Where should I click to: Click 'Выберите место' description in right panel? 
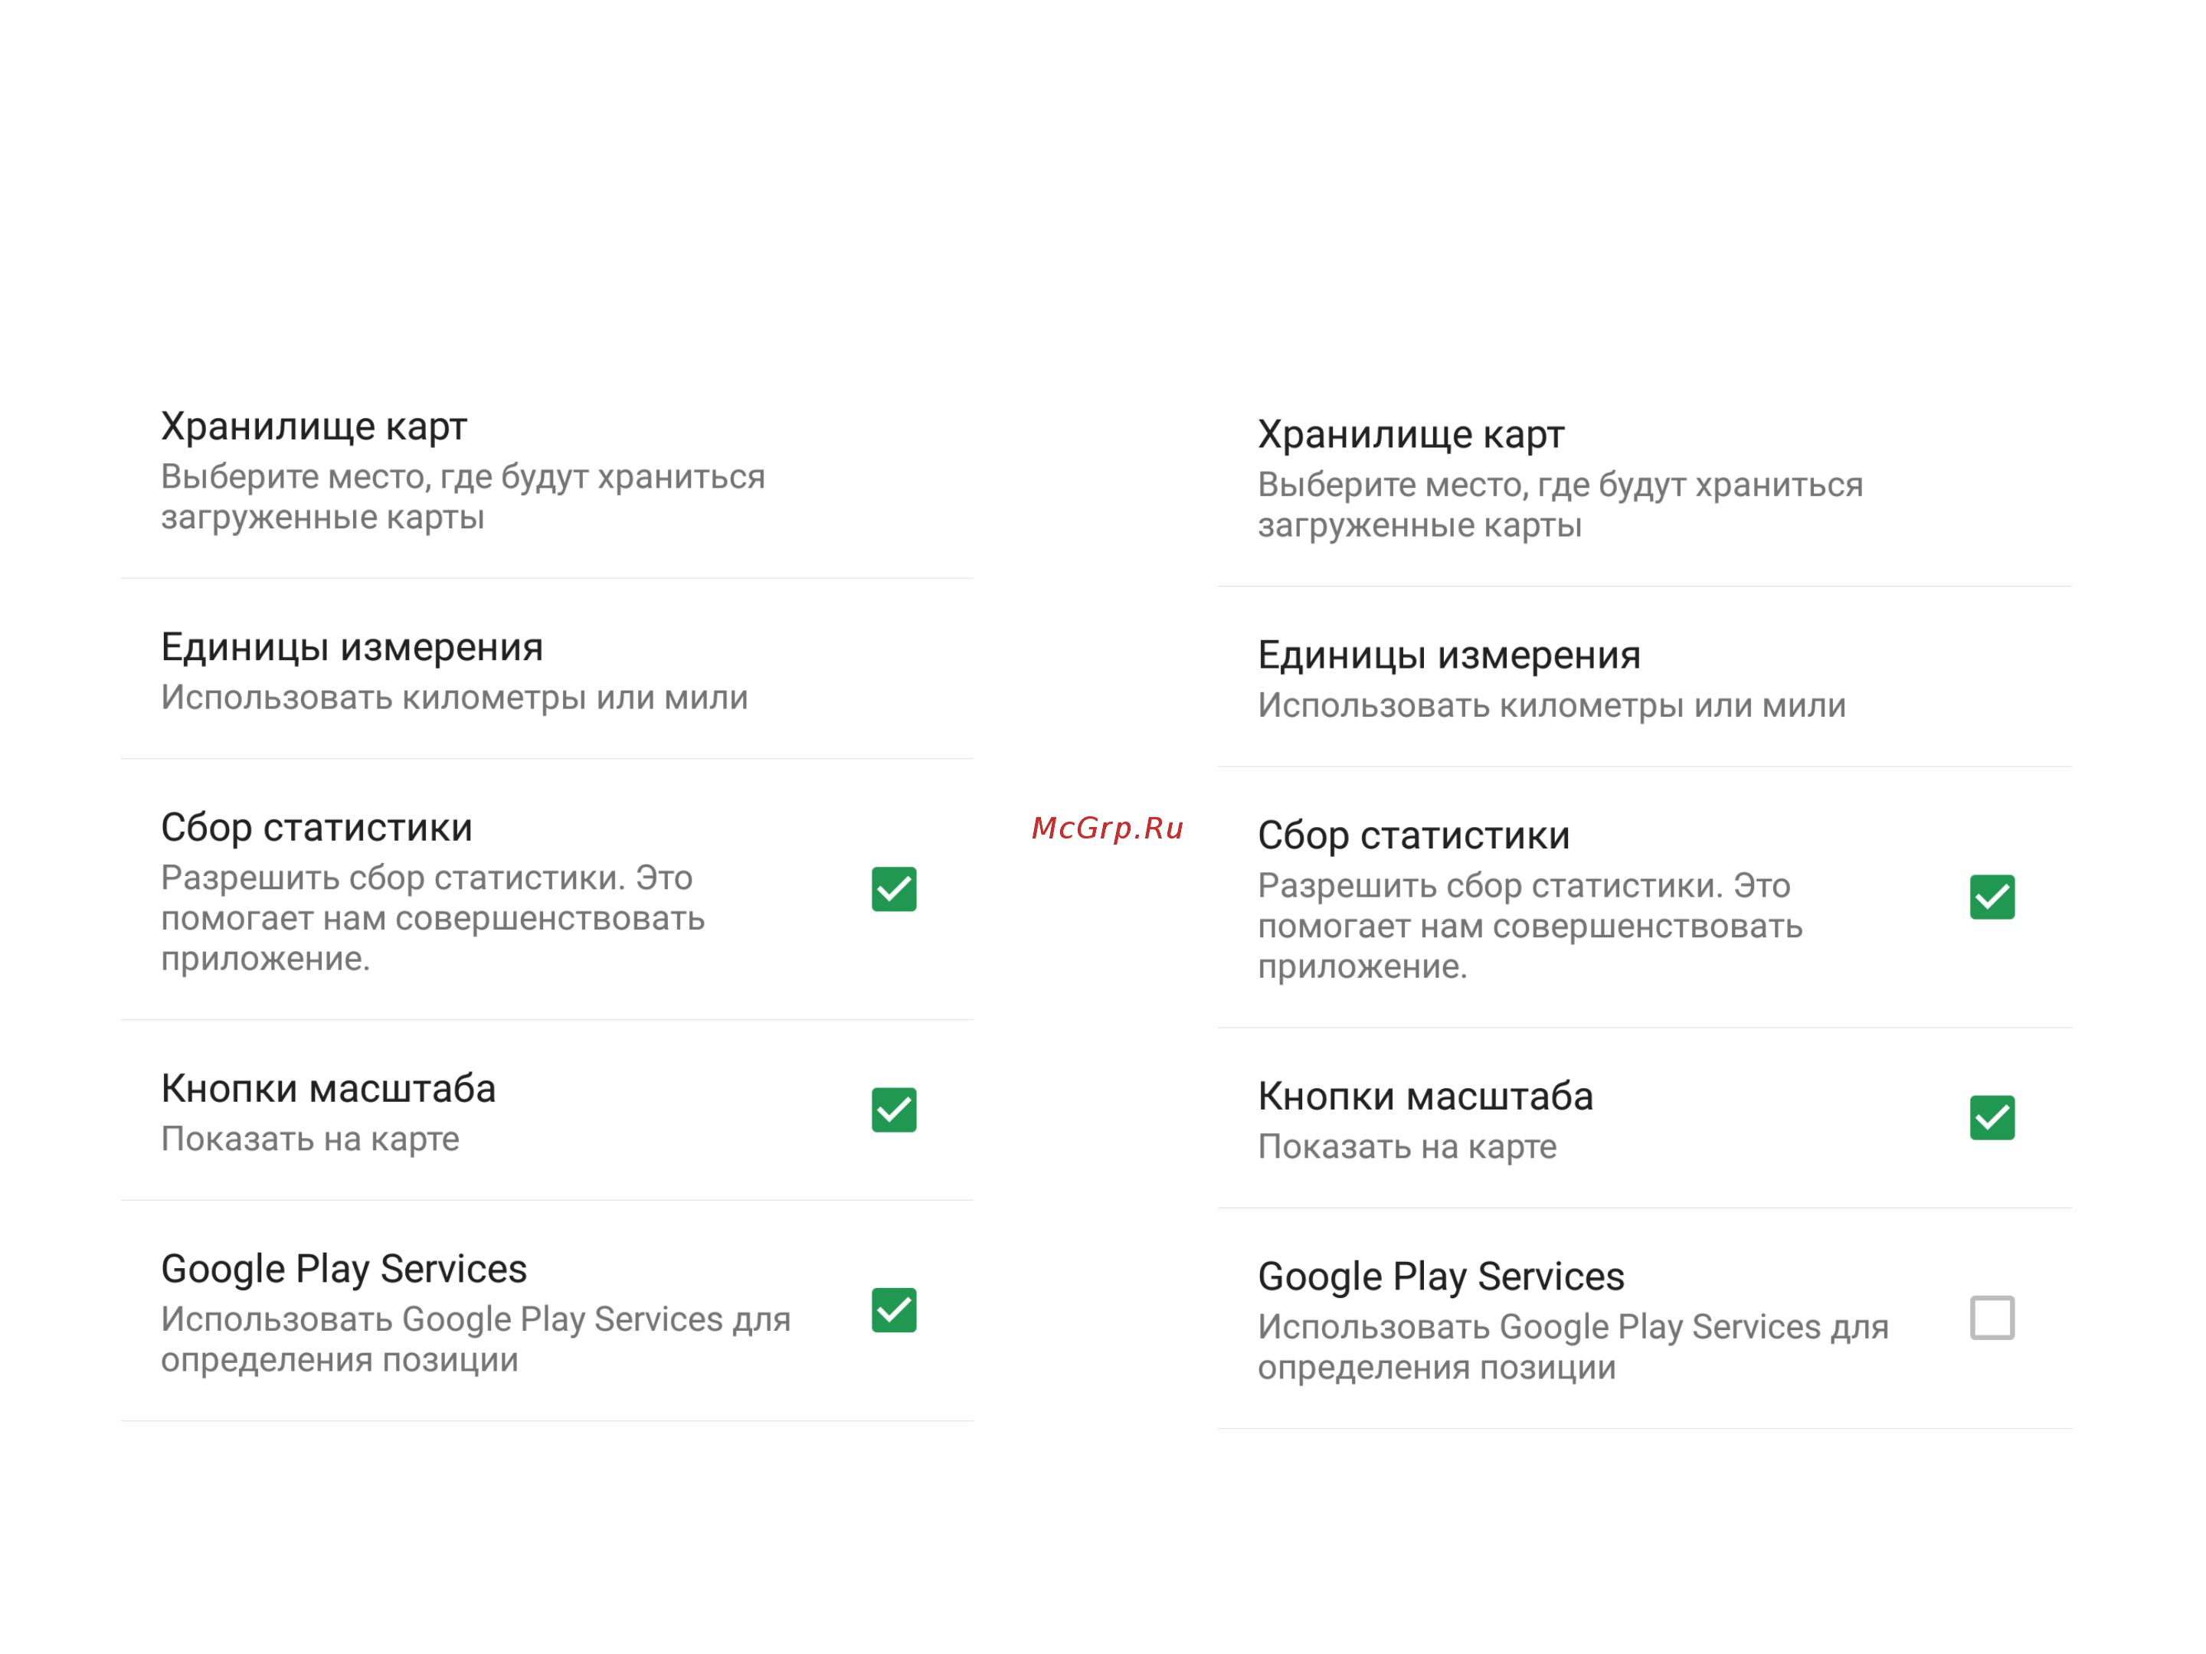[x=1560, y=505]
